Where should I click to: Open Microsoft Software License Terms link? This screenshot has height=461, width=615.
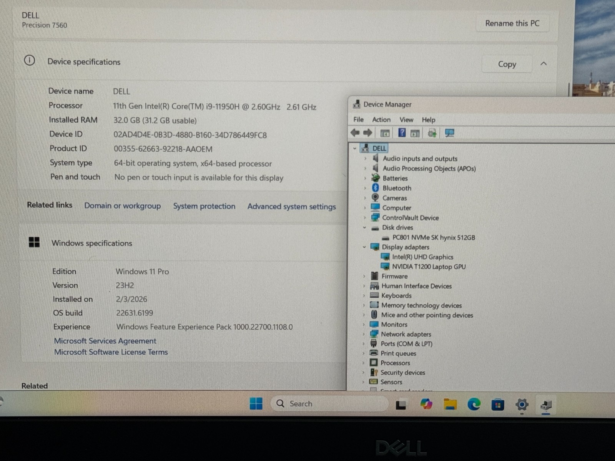pyautogui.click(x=111, y=352)
